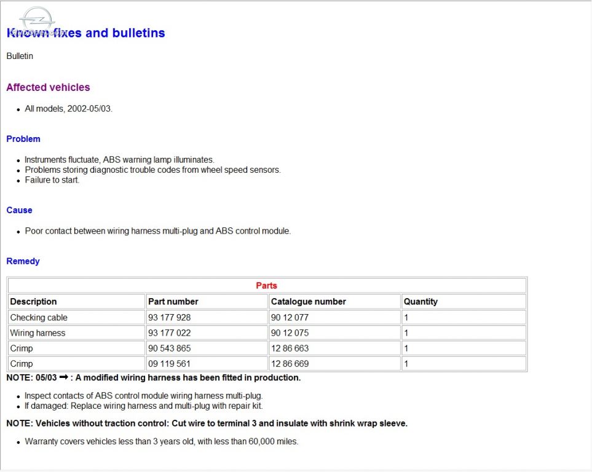
Task: Click 'Inspect contacts of ABS control module' line
Action: pyautogui.click(x=144, y=396)
